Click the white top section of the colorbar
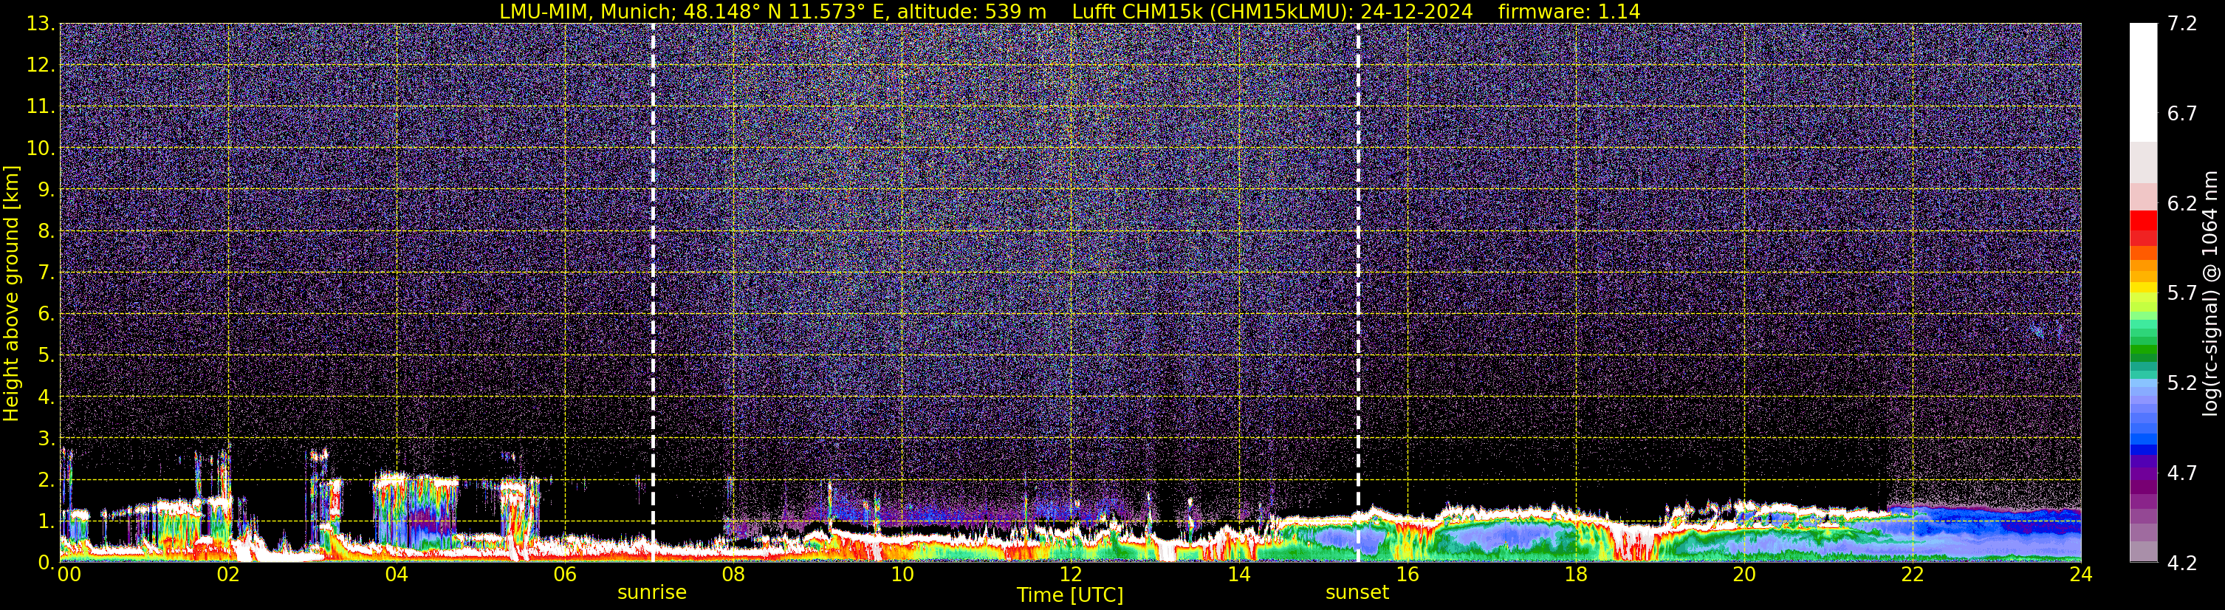Image resolution: width=2225 pixels, height=610 pixels. click(x=2143, y=82)
